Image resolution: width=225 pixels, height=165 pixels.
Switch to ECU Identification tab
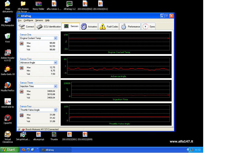(49, 26)
